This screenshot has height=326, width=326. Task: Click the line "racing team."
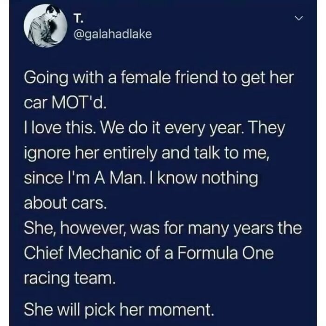coord(69,278)
